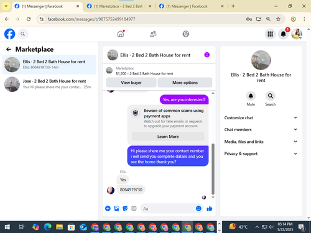The image size is (311, 233).
Task: Click the View buyer button
Action: point(131,83)
